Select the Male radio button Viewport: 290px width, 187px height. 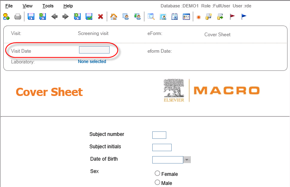(157, 182)
